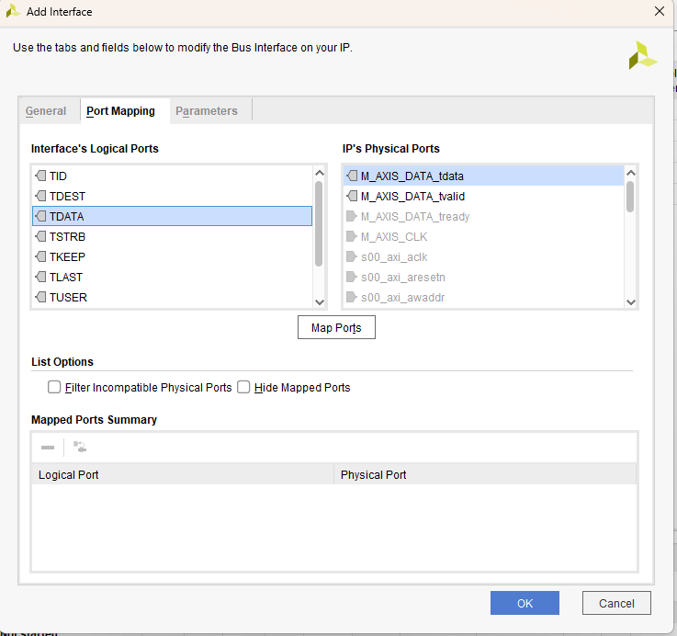The image size is (677, 636).
Task: Click port icon beside s00_axi_awaddr
Action: (352, 297)
